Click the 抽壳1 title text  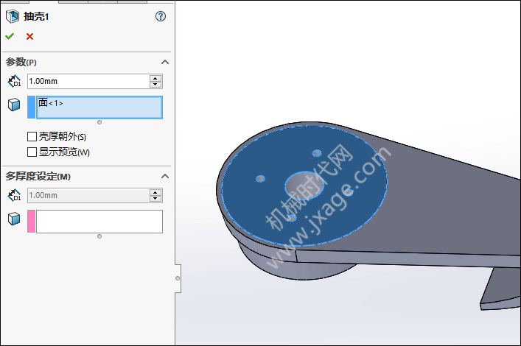[x=36, y=16]
